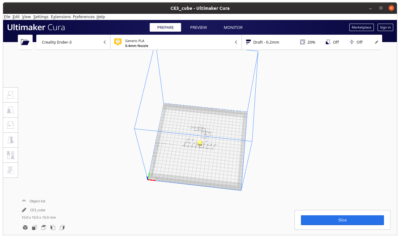Viewport: 400px width, 238px height.
Task: Select the Support Blocker tool
Action: click(10, 170)
